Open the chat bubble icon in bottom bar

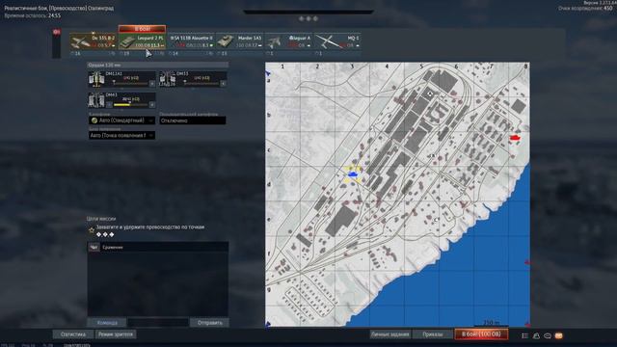(x=548, y=335)
